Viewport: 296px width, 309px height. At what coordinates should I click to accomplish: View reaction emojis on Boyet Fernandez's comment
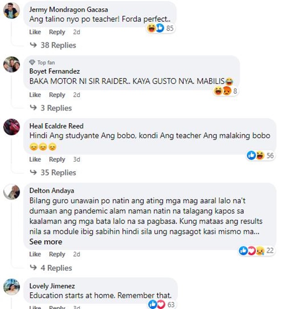tap(226, 91)
